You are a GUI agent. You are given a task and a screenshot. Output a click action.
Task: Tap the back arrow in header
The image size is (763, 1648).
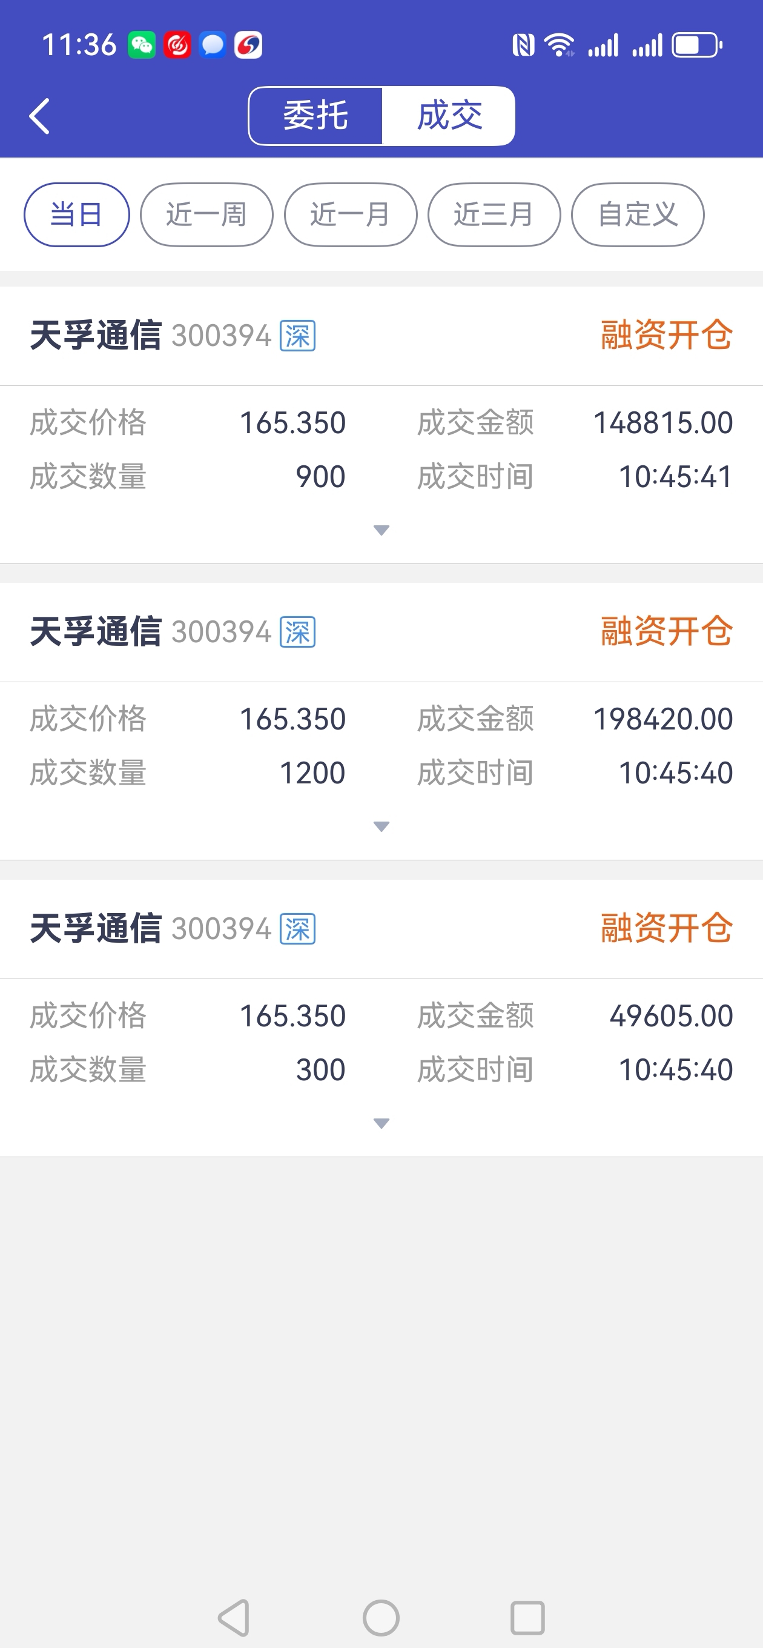click(39, 116)
